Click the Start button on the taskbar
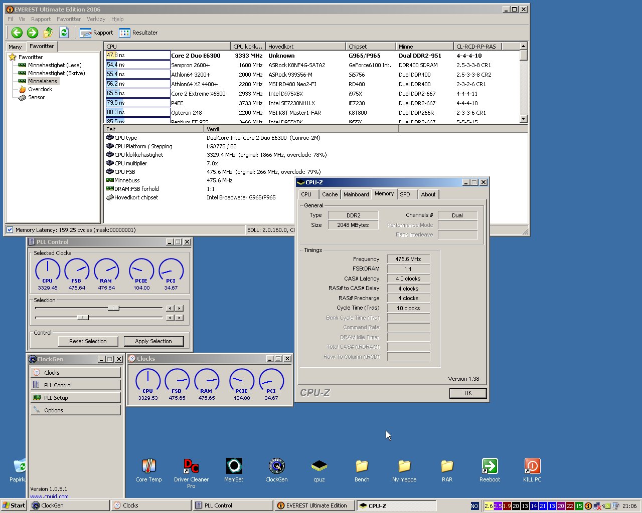The image size is (642, 513). (14, 505)
